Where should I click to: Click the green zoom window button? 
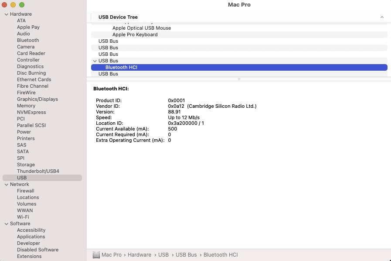click(x=22, y=5)
